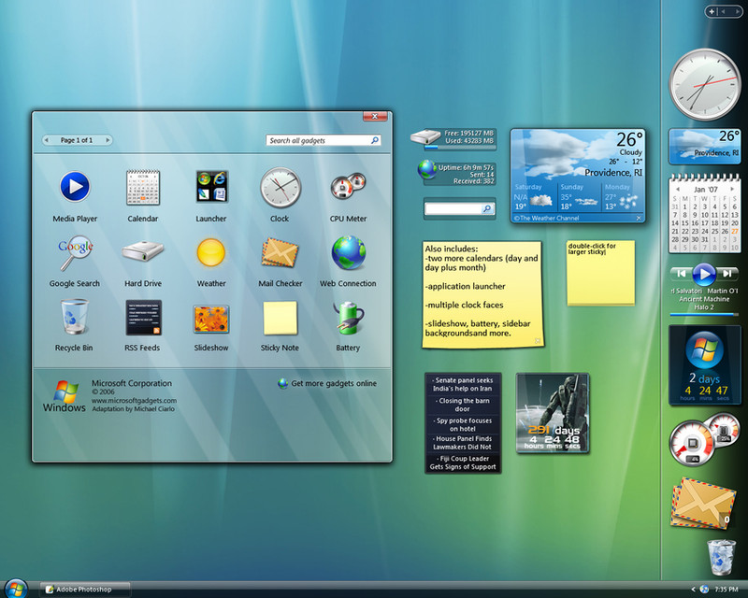The height and width of the screenshot is (598, 748).
Task: Click the Halo countdown gadget showing 291 days
Action: click(x=553, y=413)
